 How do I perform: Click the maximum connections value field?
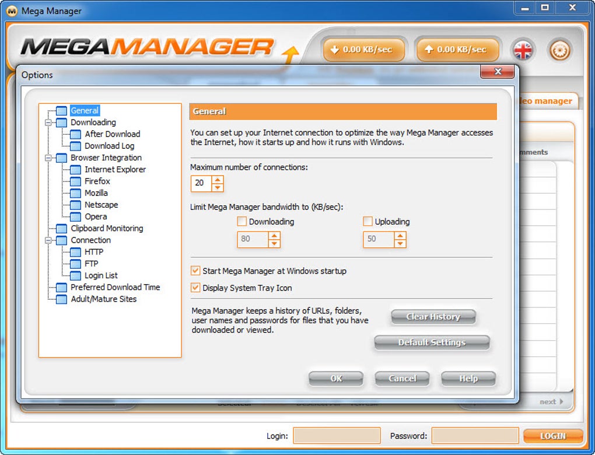201,183
